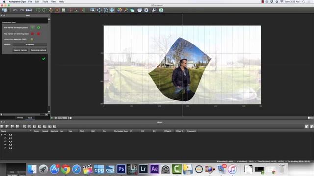
Task: Open Photoshop from the Dock
Action: pyautogui.click(x=121, y=169)
